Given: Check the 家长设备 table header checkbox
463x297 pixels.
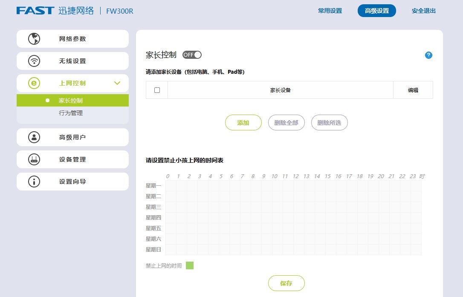Looking at the screenshot, I should pos(156,89).
